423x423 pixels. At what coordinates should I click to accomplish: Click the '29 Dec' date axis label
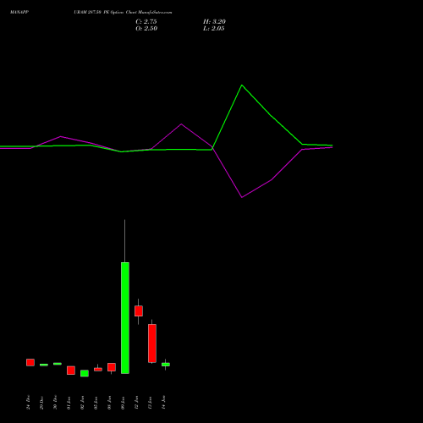point(41,403)
